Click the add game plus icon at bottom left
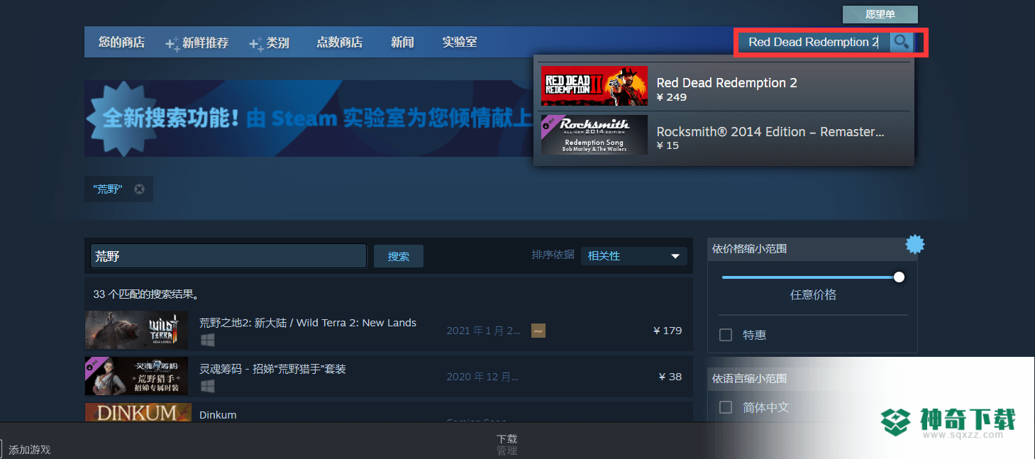The width and height of the screenshot is (1035, 459). pos(1,450)
